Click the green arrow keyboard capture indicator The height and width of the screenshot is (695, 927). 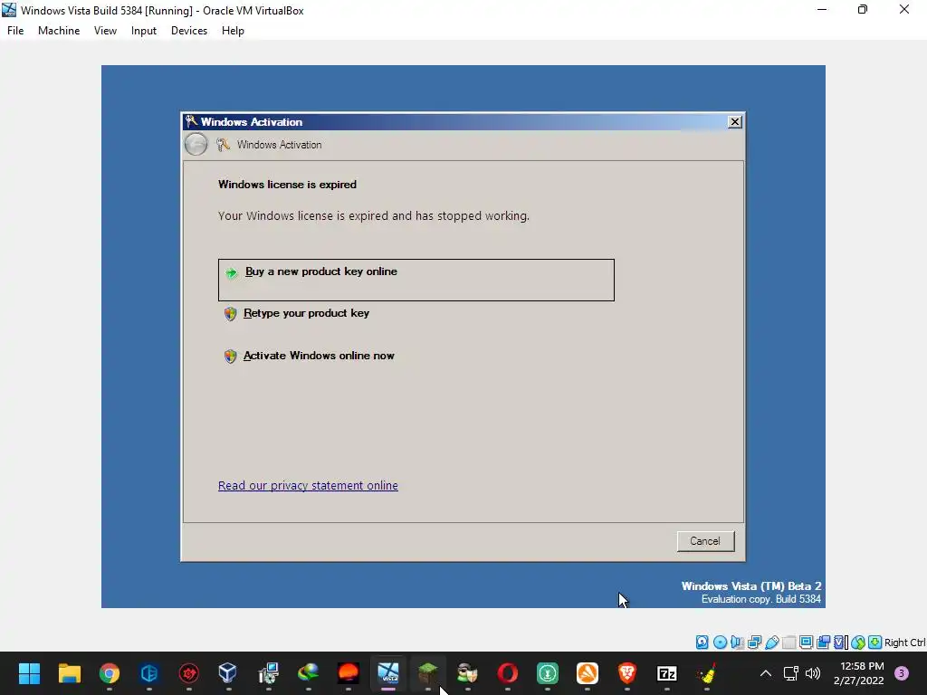pyautogui.click(x=875, y=643)
